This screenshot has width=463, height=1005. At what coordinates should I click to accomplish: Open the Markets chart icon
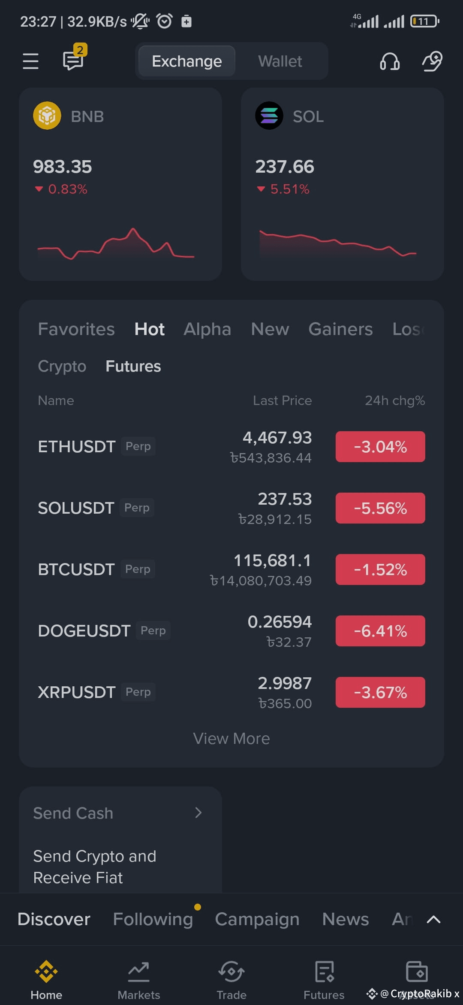pos(139,971)
